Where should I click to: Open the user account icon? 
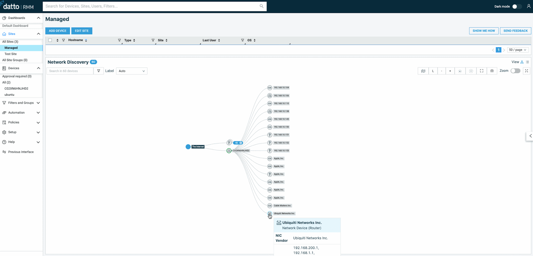tap(529, 6)
